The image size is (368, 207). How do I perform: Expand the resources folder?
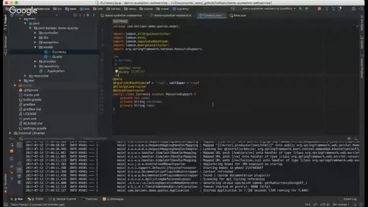(x=25, y=76)
